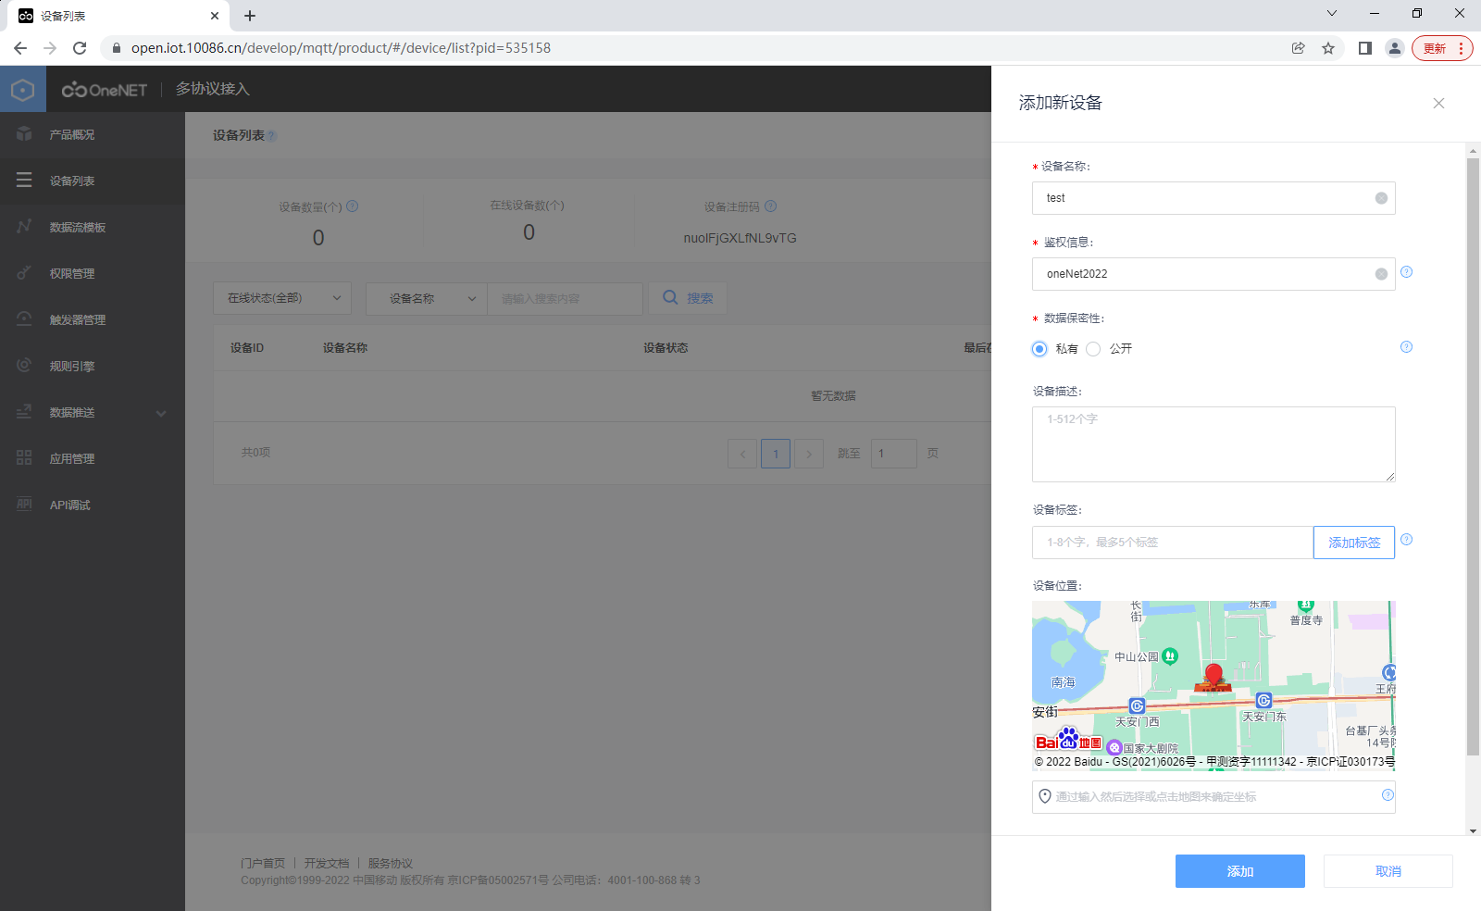
Task: Reload the page
Action: tap(80, 48)
